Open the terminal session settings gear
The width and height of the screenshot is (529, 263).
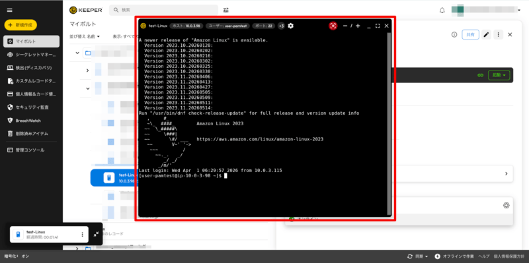[290, 26]
